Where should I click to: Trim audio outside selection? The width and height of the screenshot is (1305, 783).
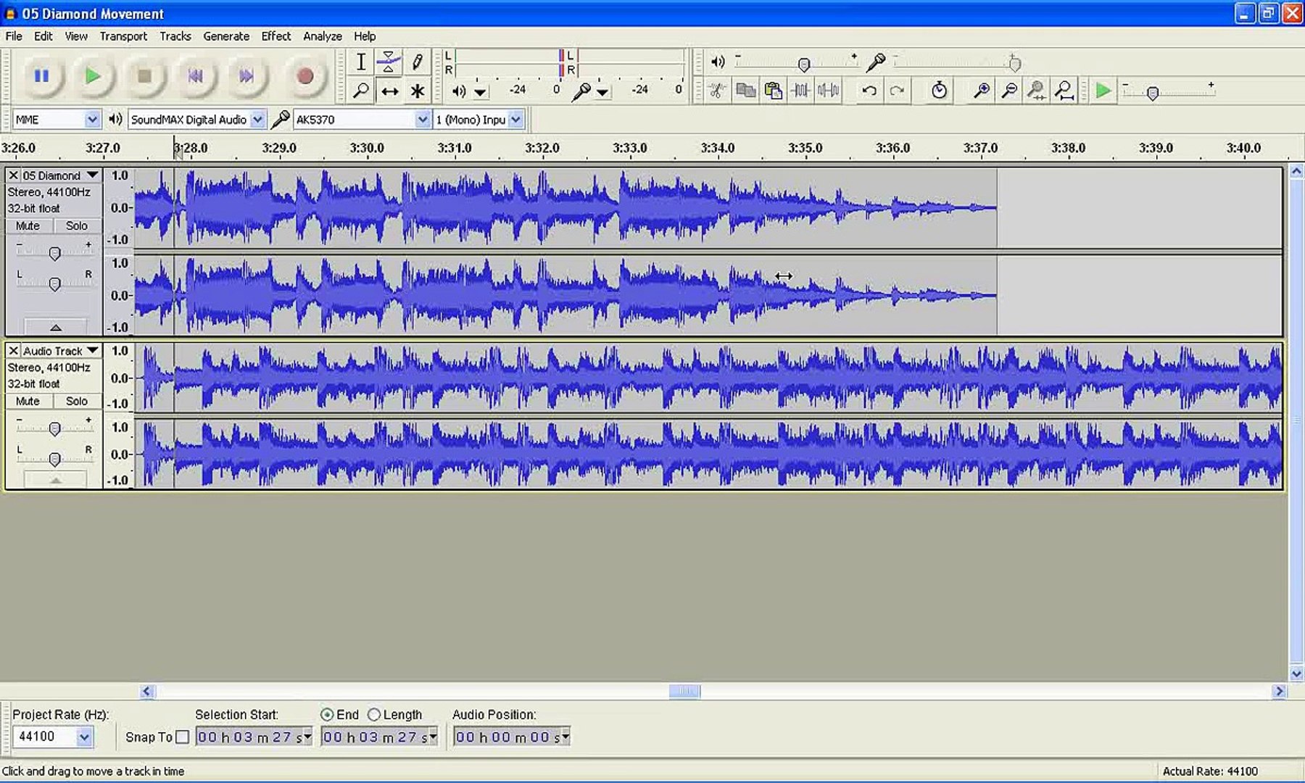pos(801,91)
